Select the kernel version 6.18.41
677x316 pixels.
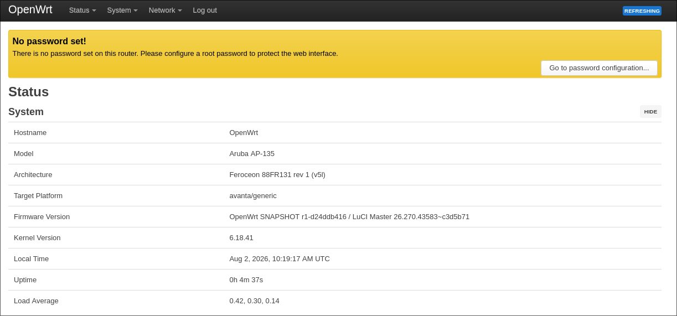point(241,238)
